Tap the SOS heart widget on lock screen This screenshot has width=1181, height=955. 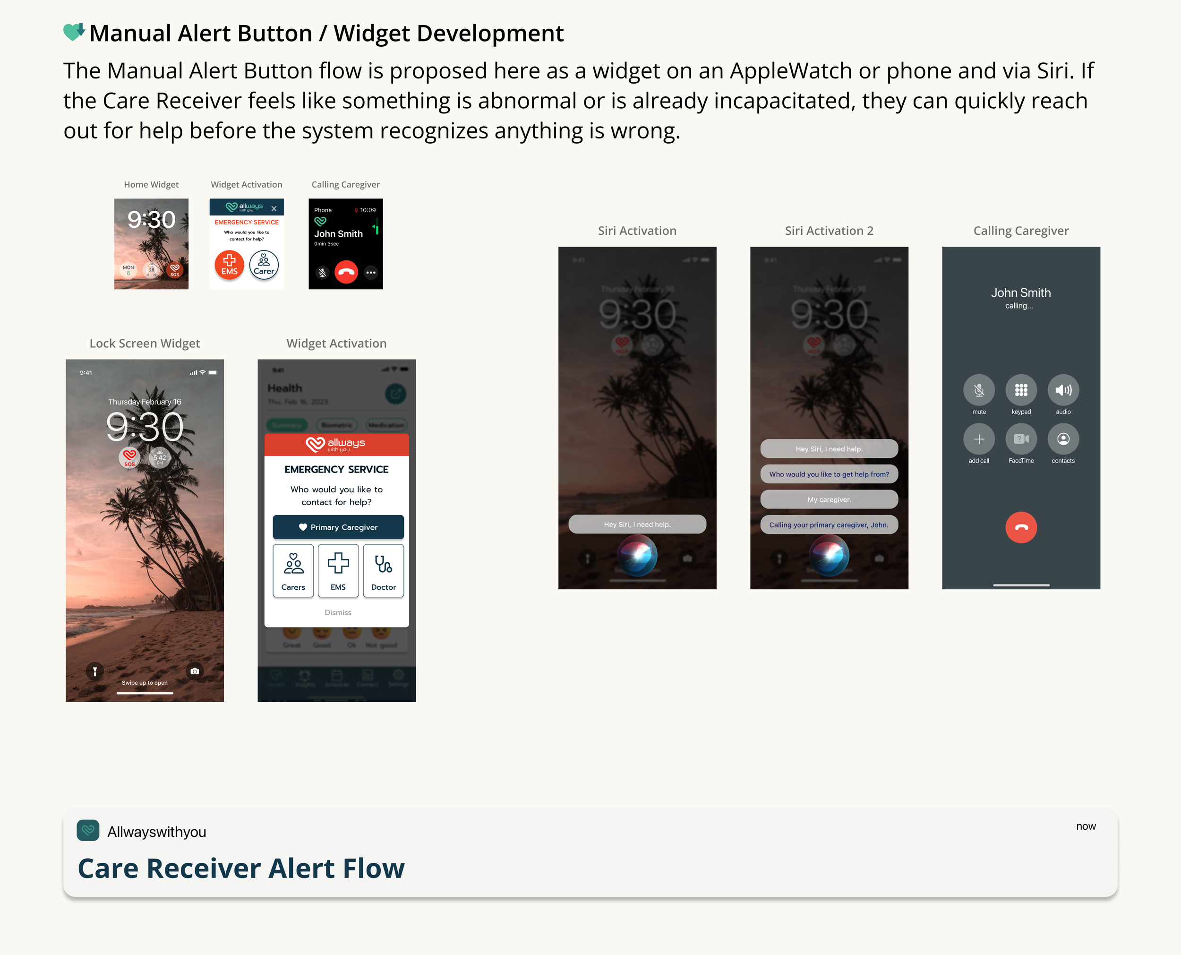(130, 456)
